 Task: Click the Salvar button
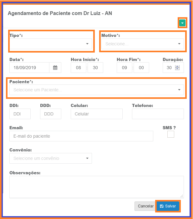point(168,206)
